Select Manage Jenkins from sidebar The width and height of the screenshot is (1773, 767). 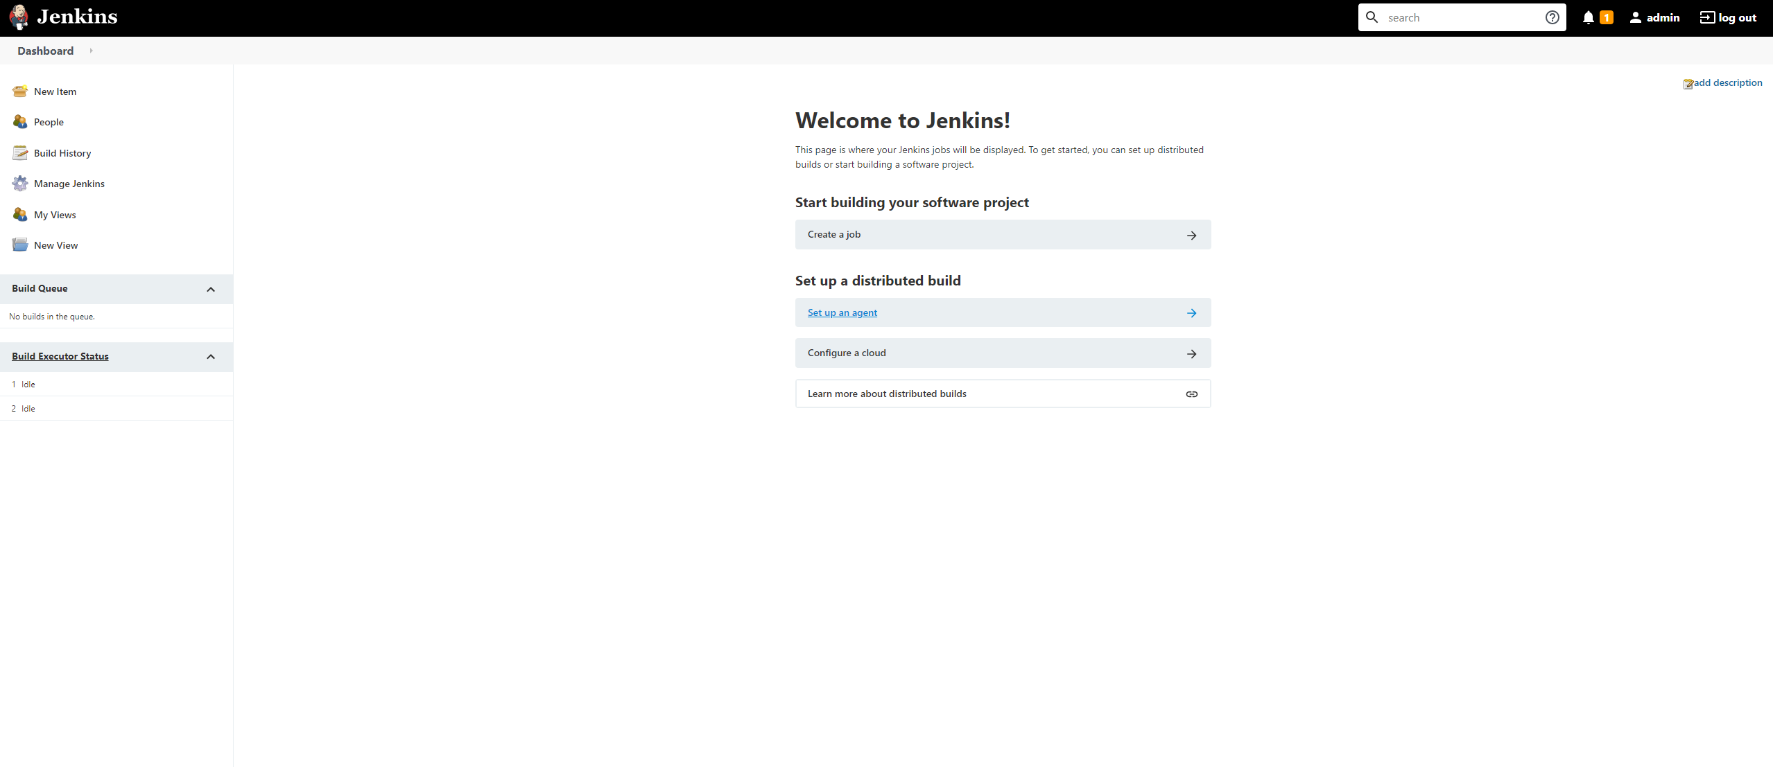click(69, 183)
